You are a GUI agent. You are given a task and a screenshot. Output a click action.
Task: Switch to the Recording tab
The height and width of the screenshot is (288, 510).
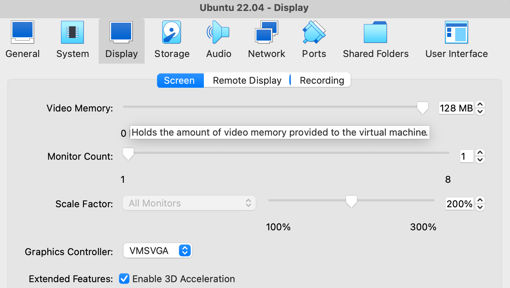click(322, 80)
